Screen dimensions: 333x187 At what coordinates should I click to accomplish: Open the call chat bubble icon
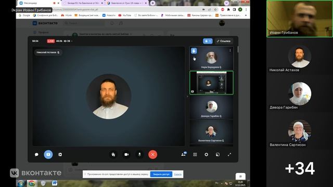[36, 155]
